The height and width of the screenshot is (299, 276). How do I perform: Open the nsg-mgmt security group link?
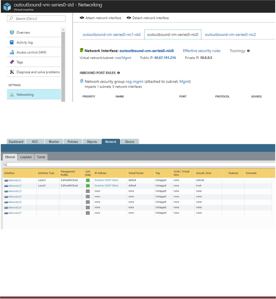click(134, 81)
